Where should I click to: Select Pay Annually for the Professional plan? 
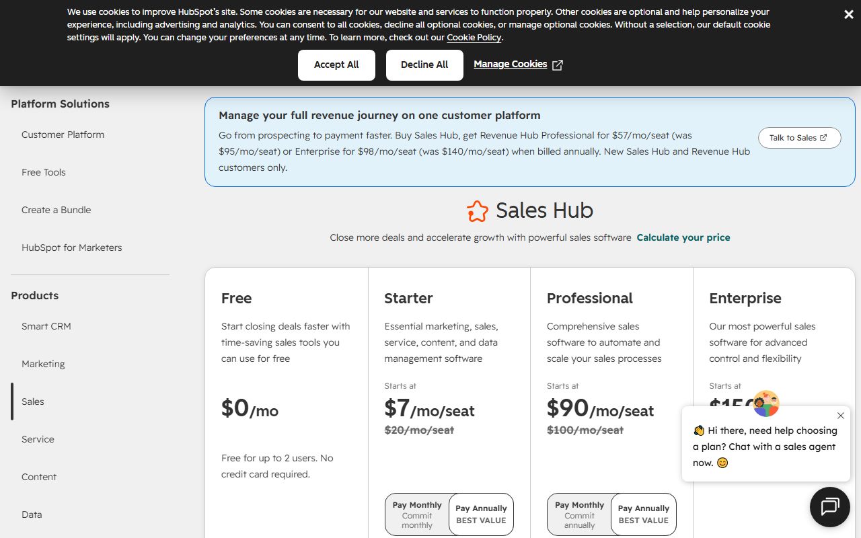[x=644, y=514]
